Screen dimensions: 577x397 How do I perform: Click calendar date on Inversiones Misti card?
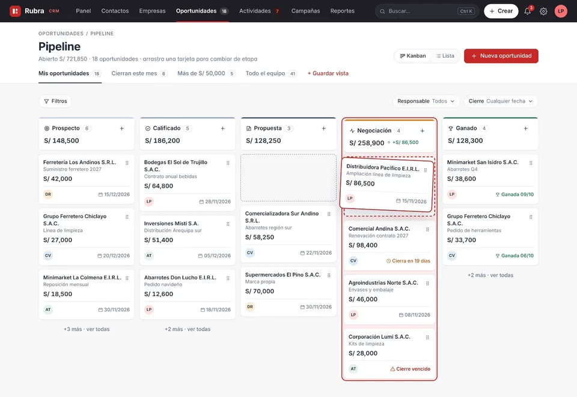pyautogui.click(x=215, y=255)
